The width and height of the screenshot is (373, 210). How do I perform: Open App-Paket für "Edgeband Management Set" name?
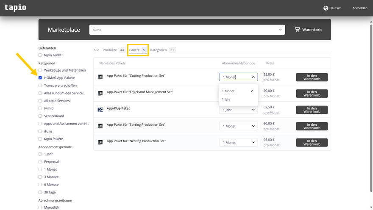(x=139, y=92)
